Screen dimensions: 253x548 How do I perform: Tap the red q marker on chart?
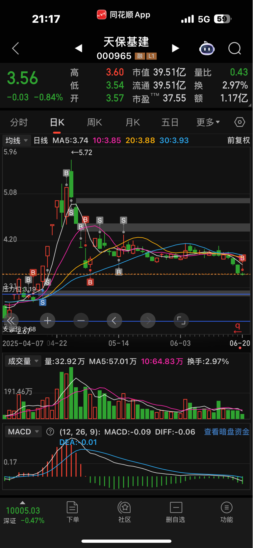[x=238, y=328]
